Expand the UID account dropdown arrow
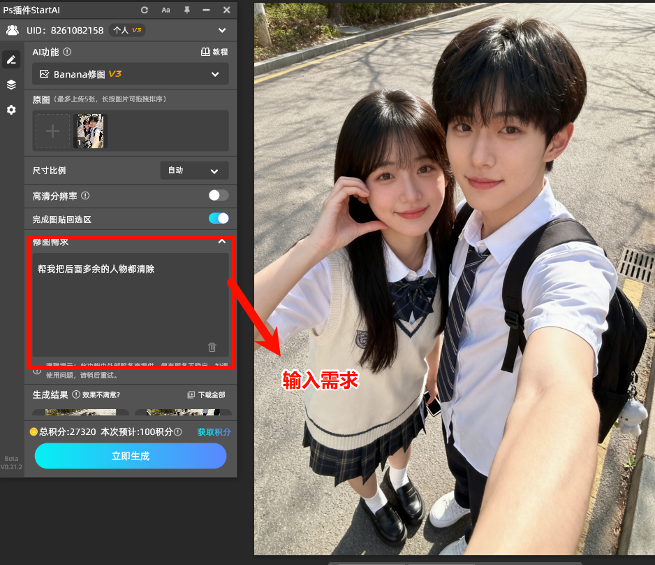The image size is (655, 565). tap(222, 30)
